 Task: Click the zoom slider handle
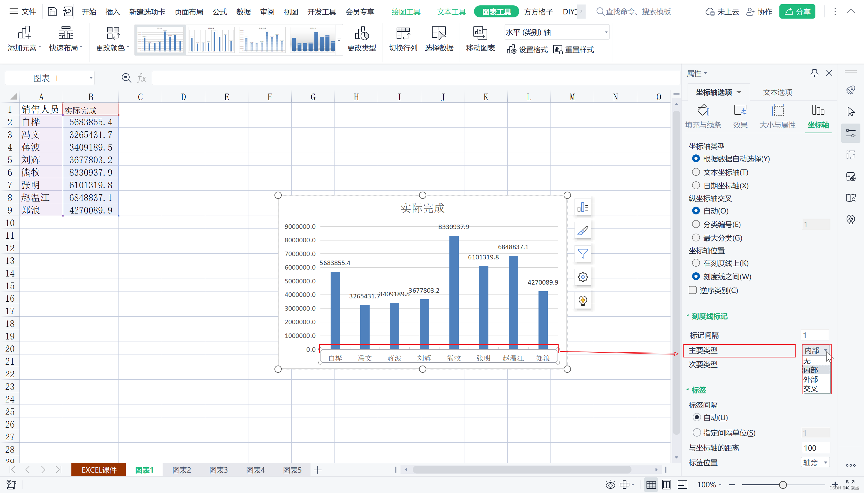[x=783, y=485]
